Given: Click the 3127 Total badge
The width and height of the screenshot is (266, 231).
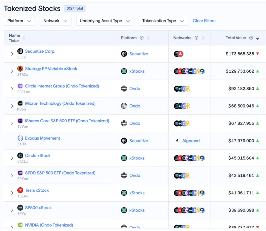Looking at the screenshot, I should [75, 8].
